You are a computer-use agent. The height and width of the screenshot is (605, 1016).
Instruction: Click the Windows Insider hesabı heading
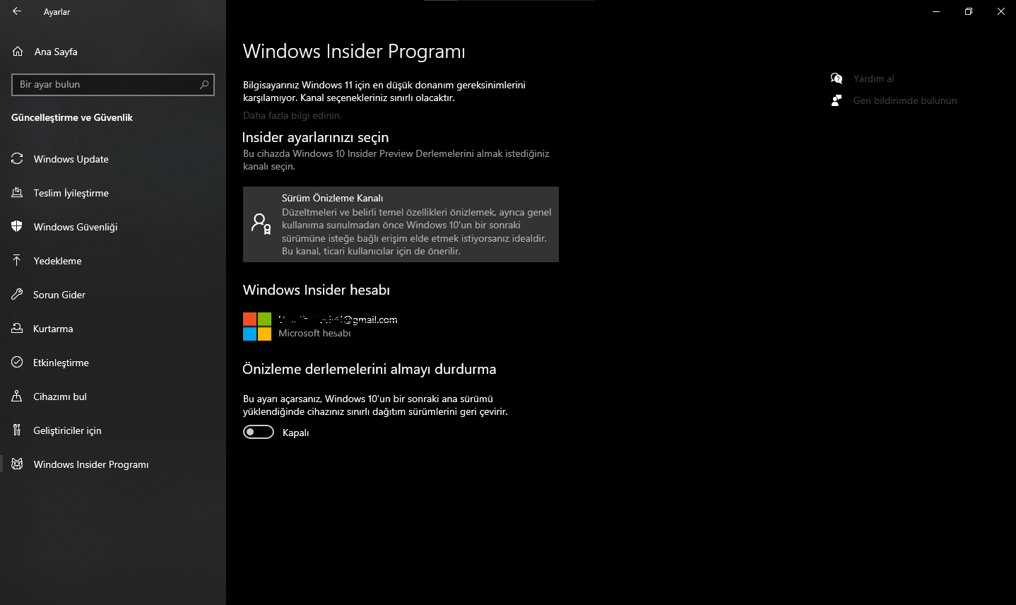pyautogui.click(x=317, y=290)
